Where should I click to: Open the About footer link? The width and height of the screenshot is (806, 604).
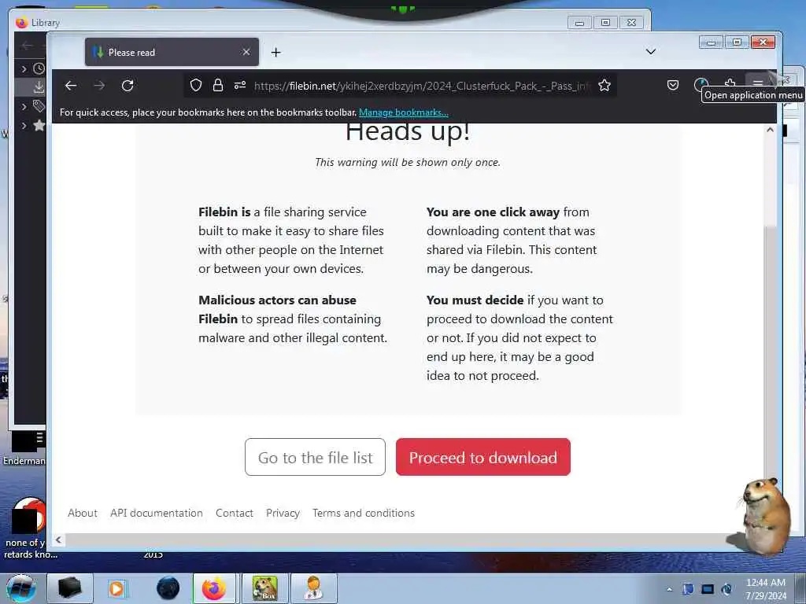pyautogui.click(x=82, y=513)
